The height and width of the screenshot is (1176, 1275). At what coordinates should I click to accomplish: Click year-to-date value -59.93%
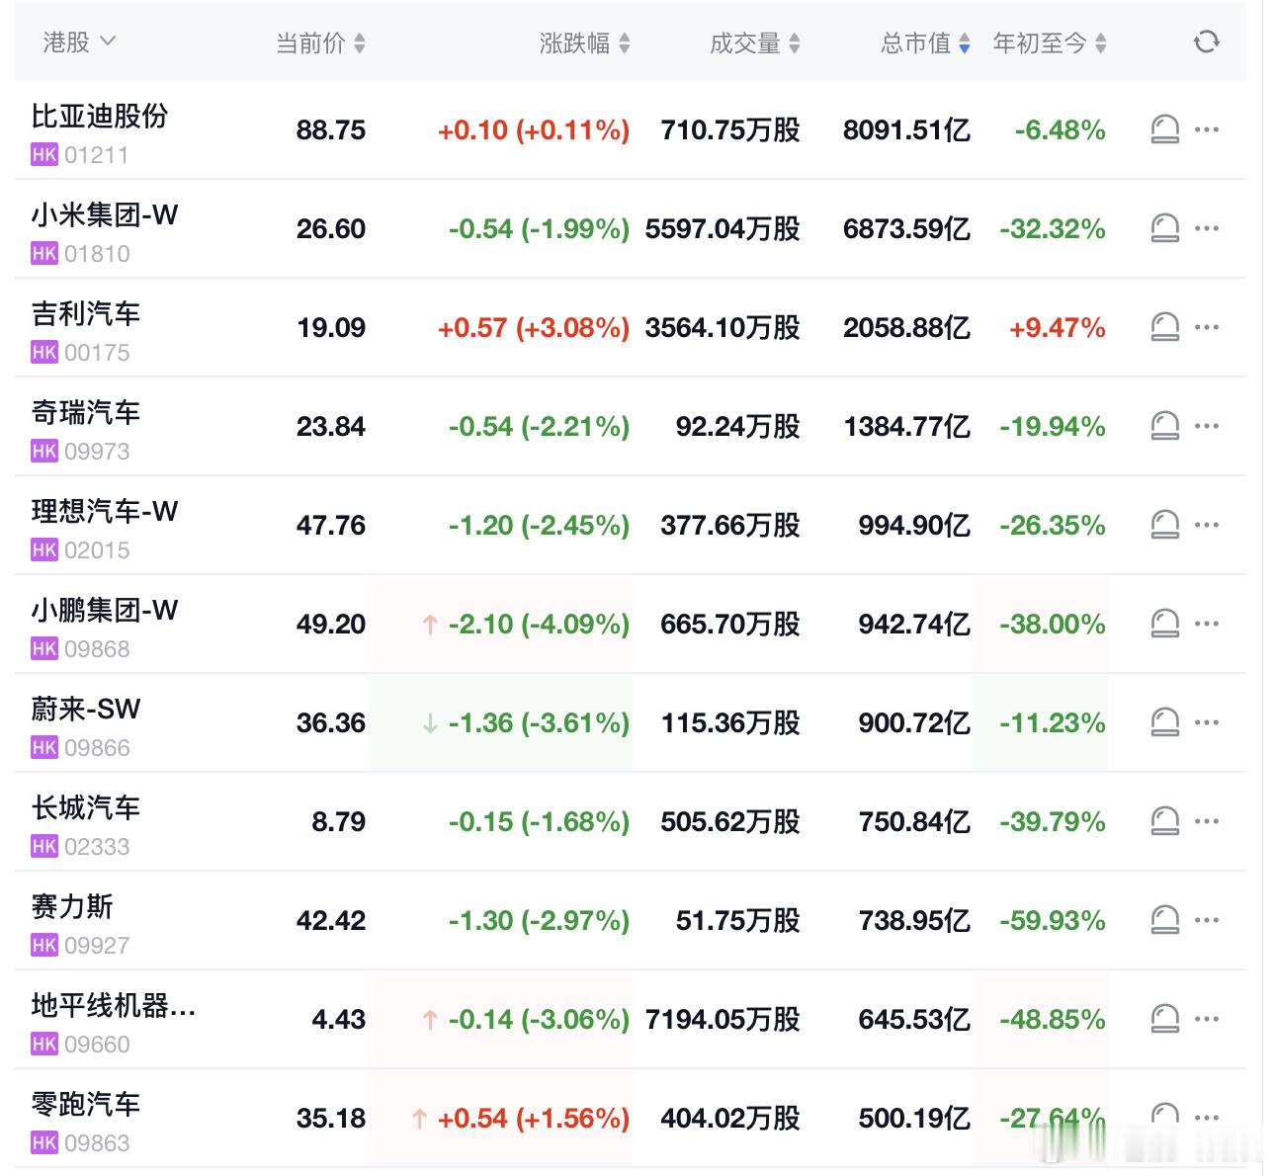click(1053, 920)
